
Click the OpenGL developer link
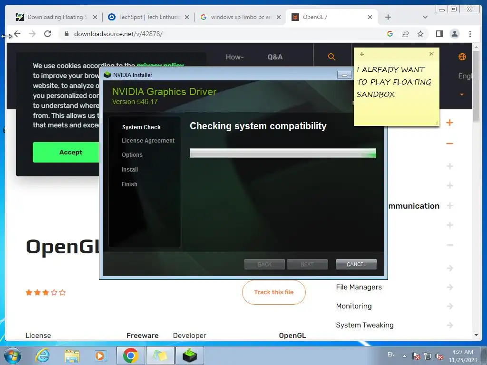coord(292,336)
